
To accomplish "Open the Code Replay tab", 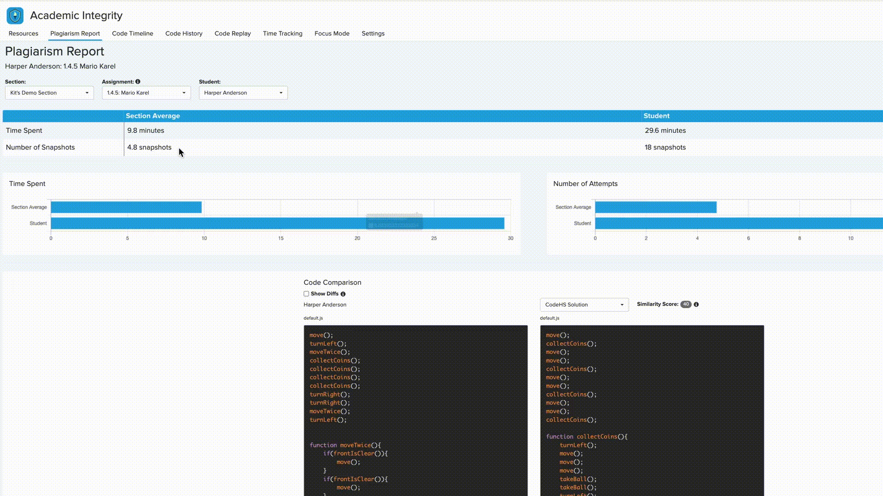I will tap(233, 34).
